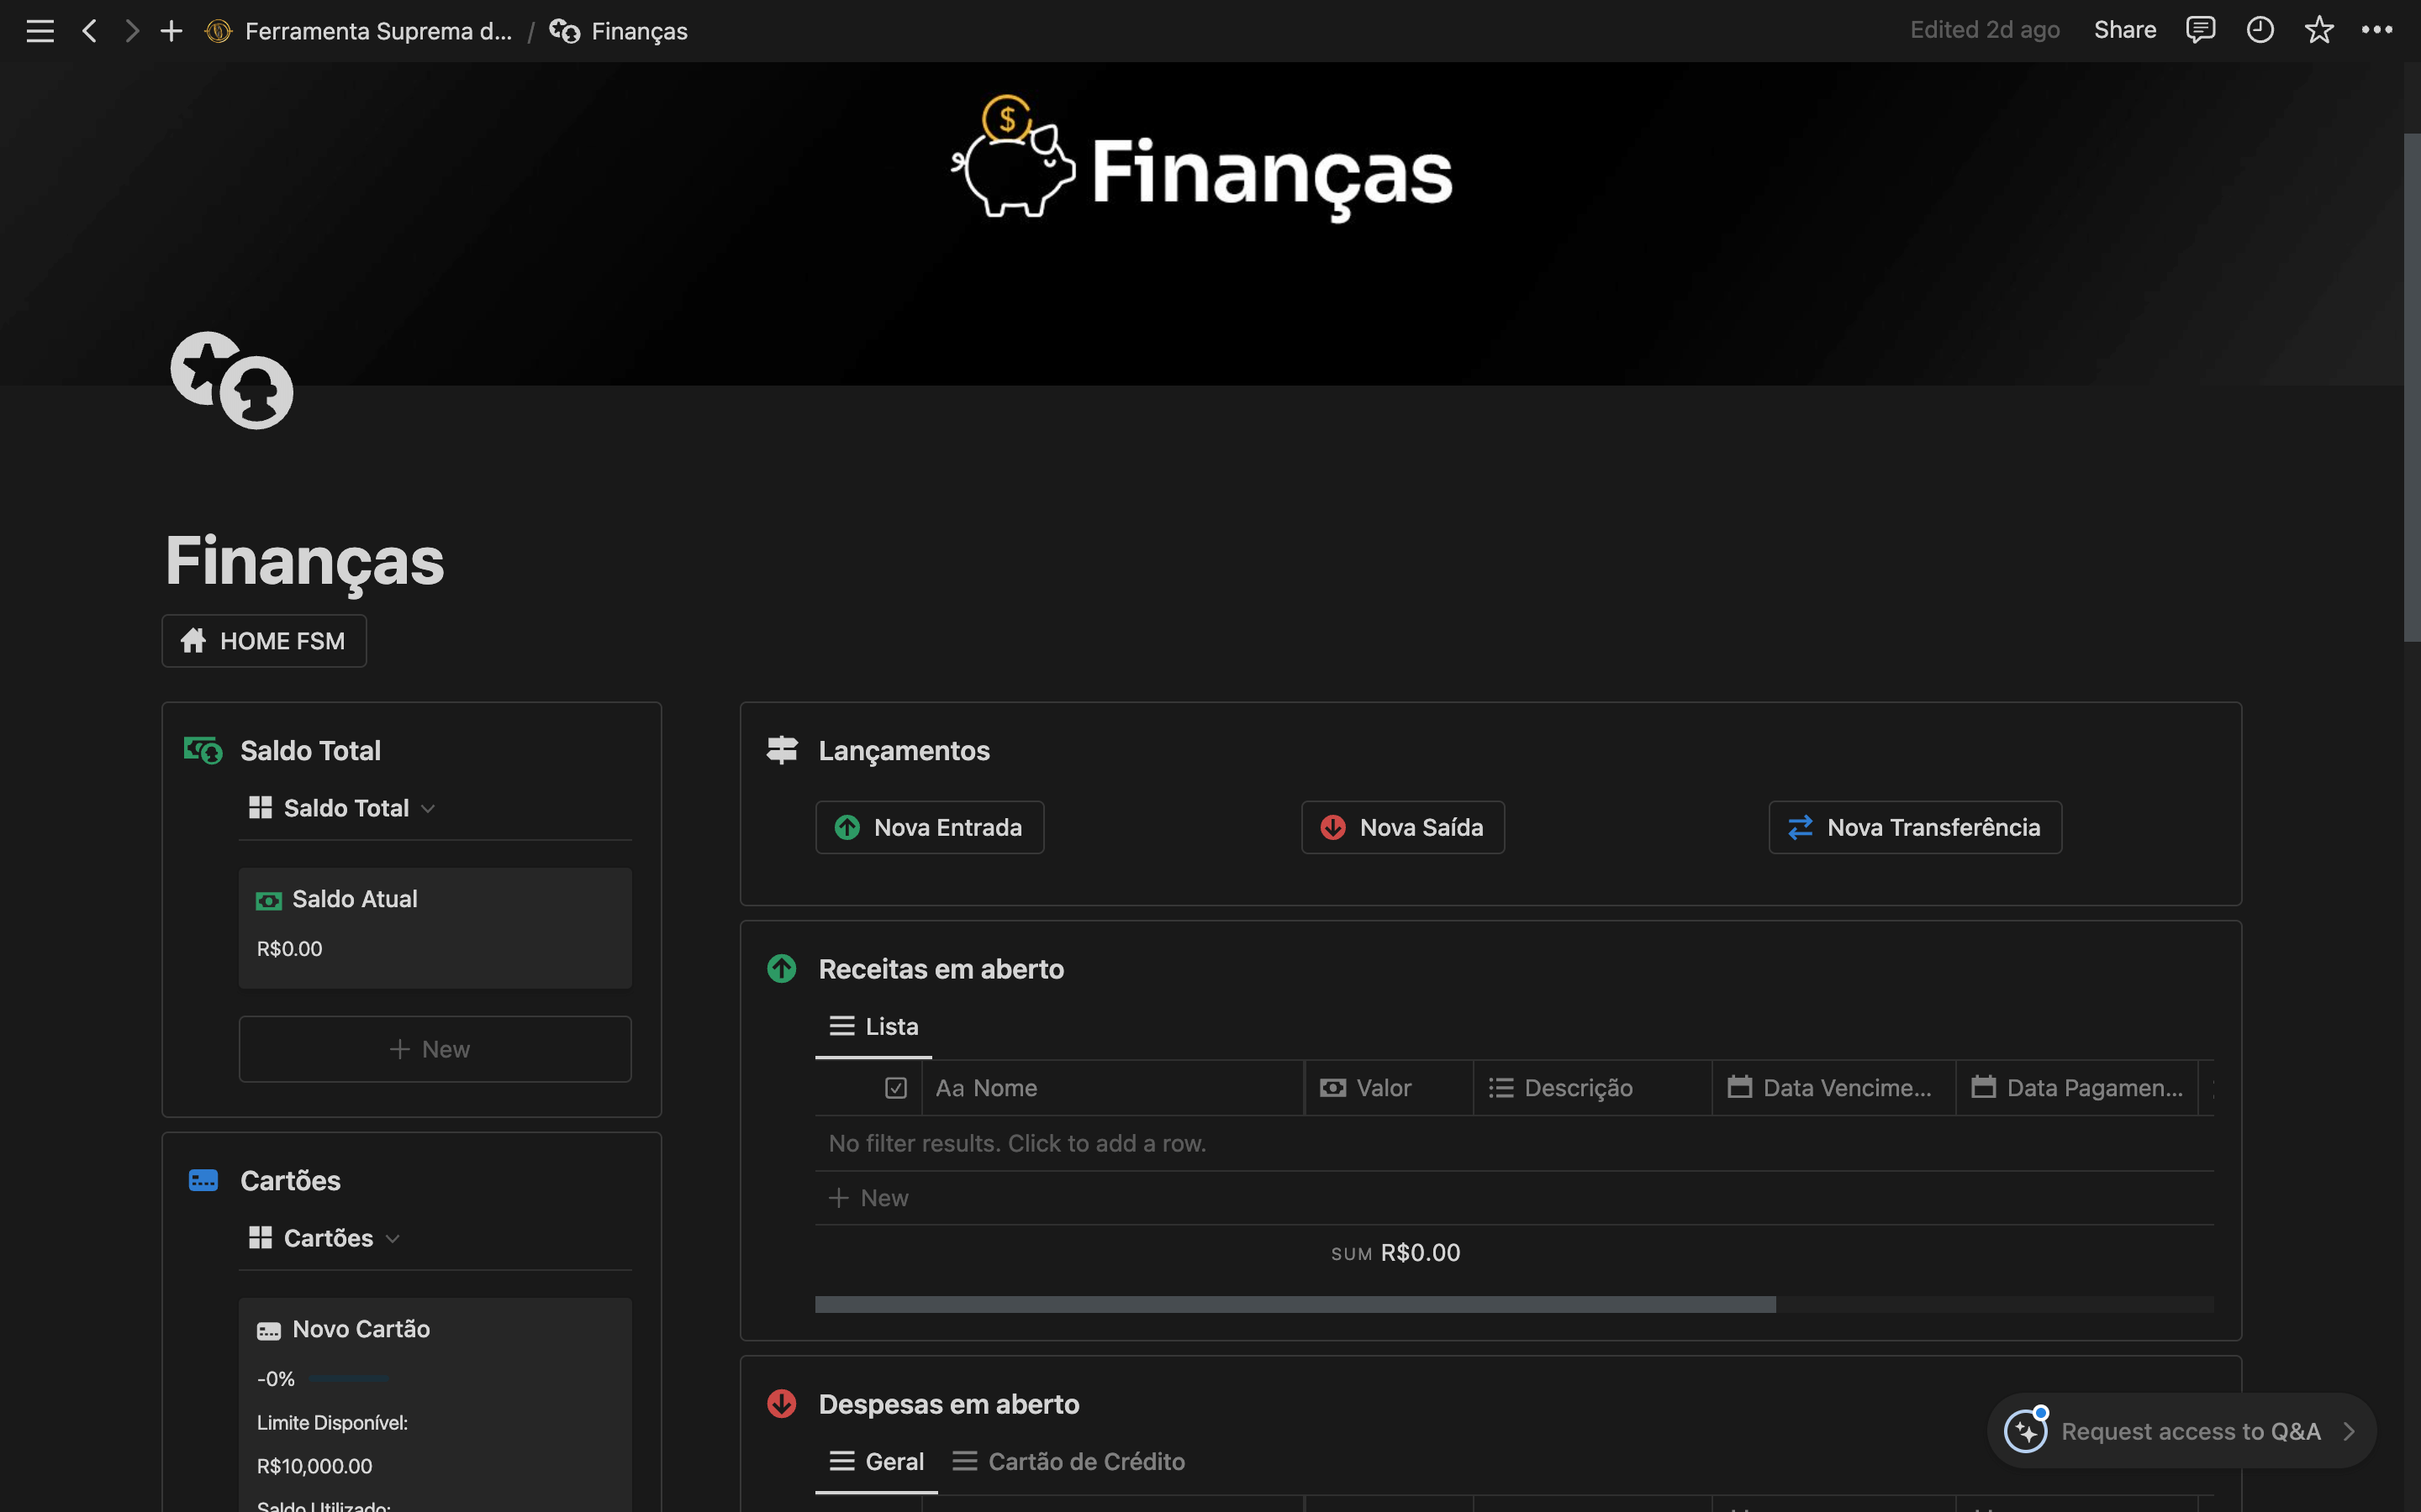Click the Nova Entrada income icon
2421x1512 pixels.
click(849, 827)
